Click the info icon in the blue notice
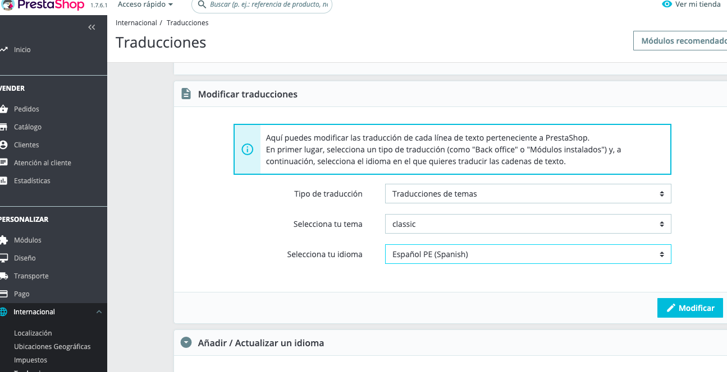The image size is (727, 372). 247,150
